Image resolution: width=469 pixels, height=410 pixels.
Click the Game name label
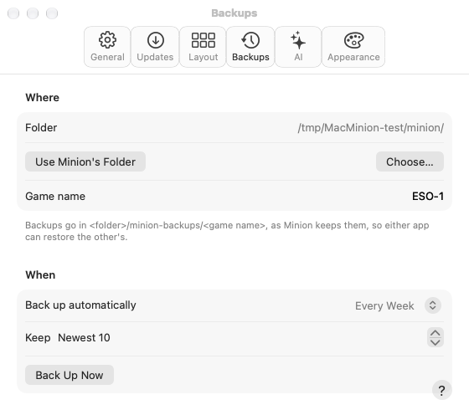(55, 197)
